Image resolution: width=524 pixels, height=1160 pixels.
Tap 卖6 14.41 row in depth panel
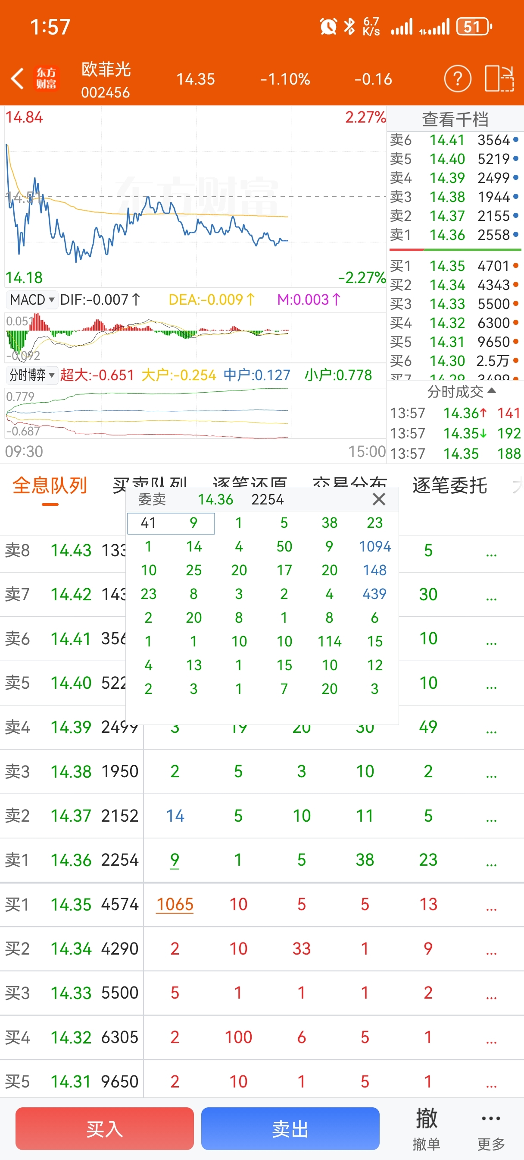click(x=454, y=140)
